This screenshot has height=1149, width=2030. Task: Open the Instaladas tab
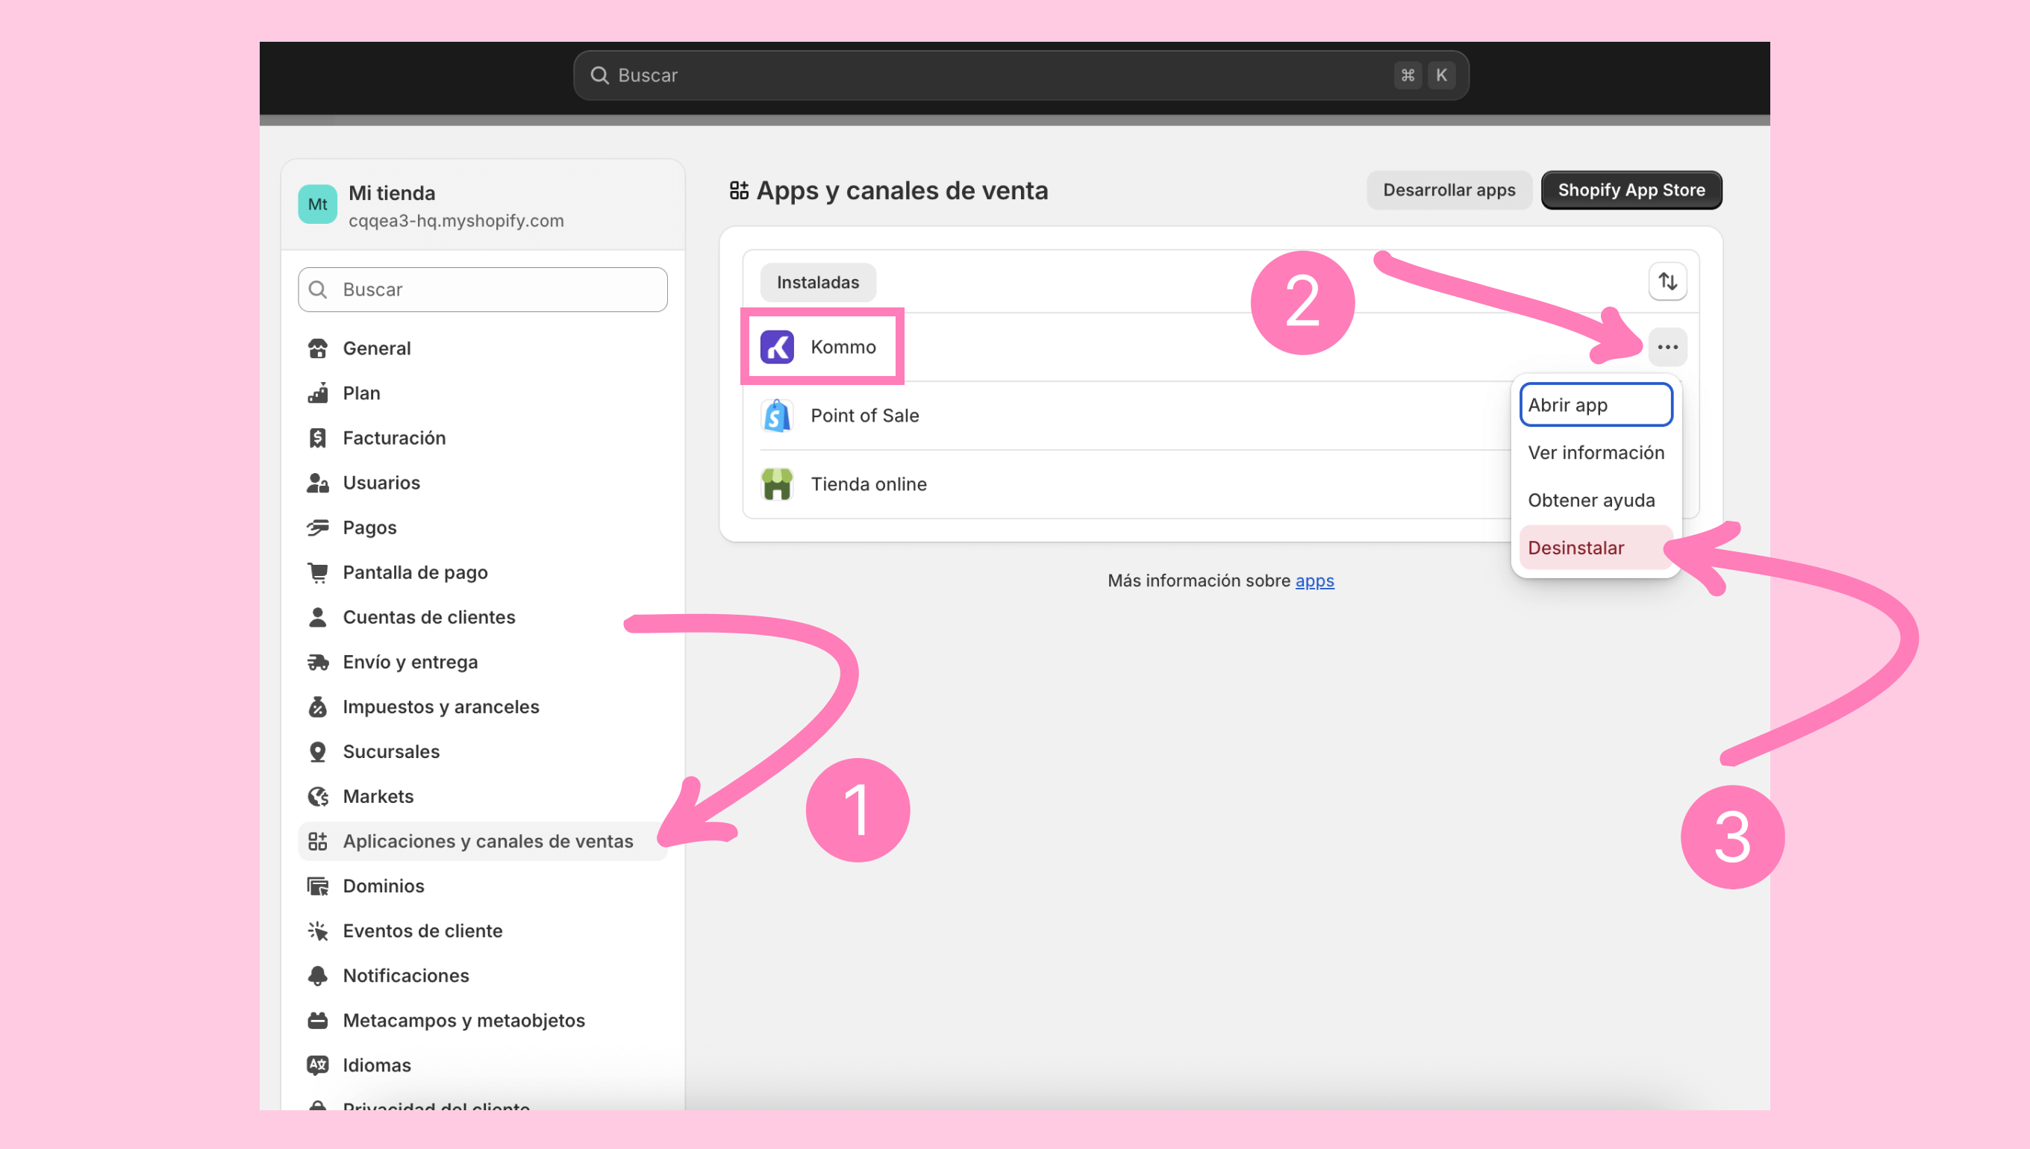[x=818, y=283]
